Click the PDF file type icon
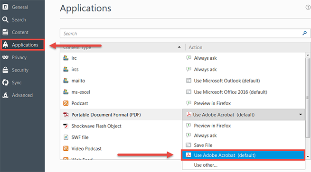This screenshot has width=311, height=172. (66, 114)
